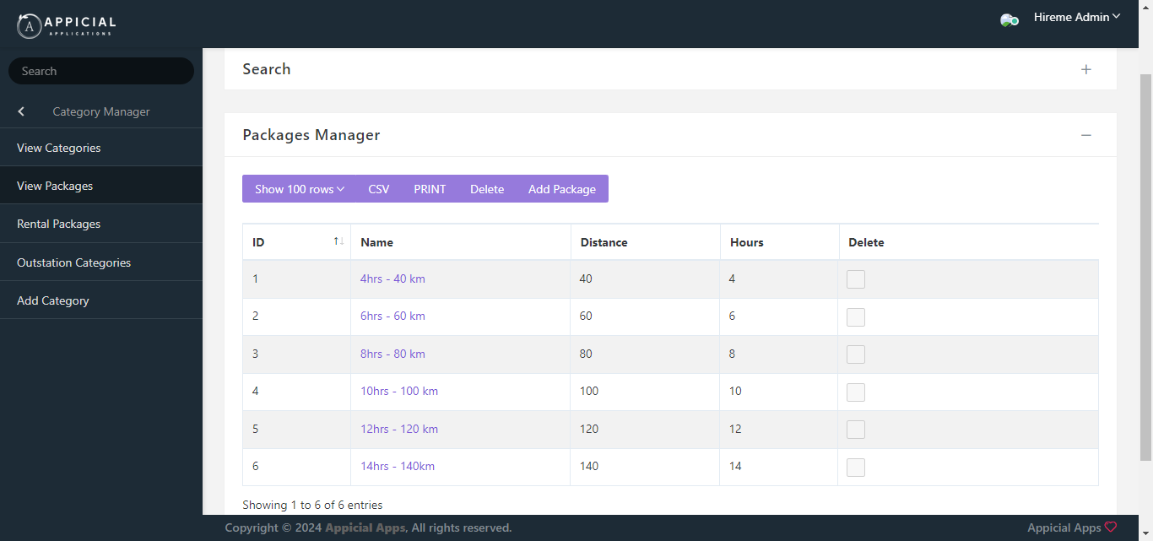The height and width of the screenshot is (541, 1153).
Task: Click the Category Manager sidebar heading
Action: coord(101,111)
